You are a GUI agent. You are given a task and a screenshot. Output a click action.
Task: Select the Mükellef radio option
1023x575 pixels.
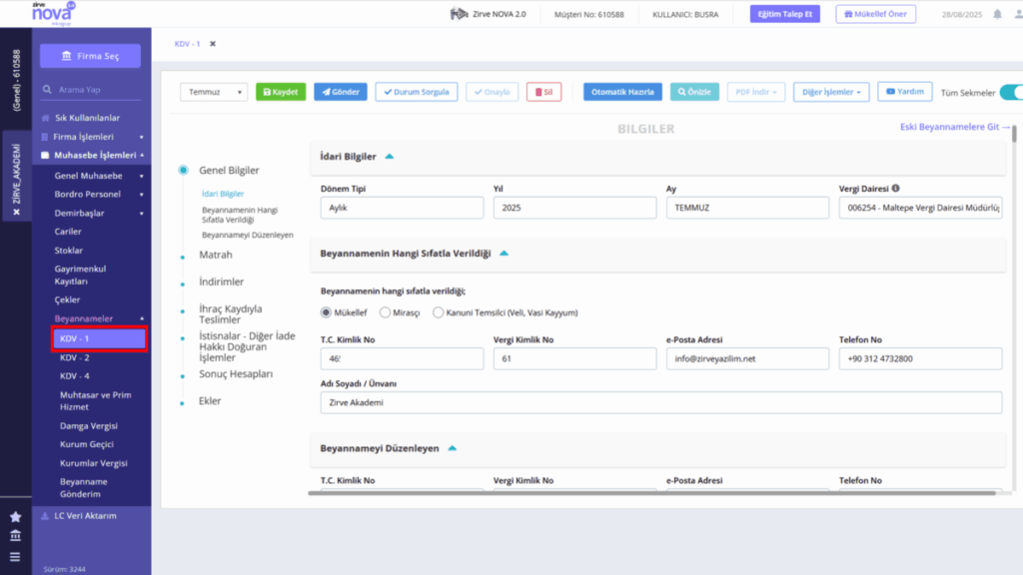[x=327, y=312]
